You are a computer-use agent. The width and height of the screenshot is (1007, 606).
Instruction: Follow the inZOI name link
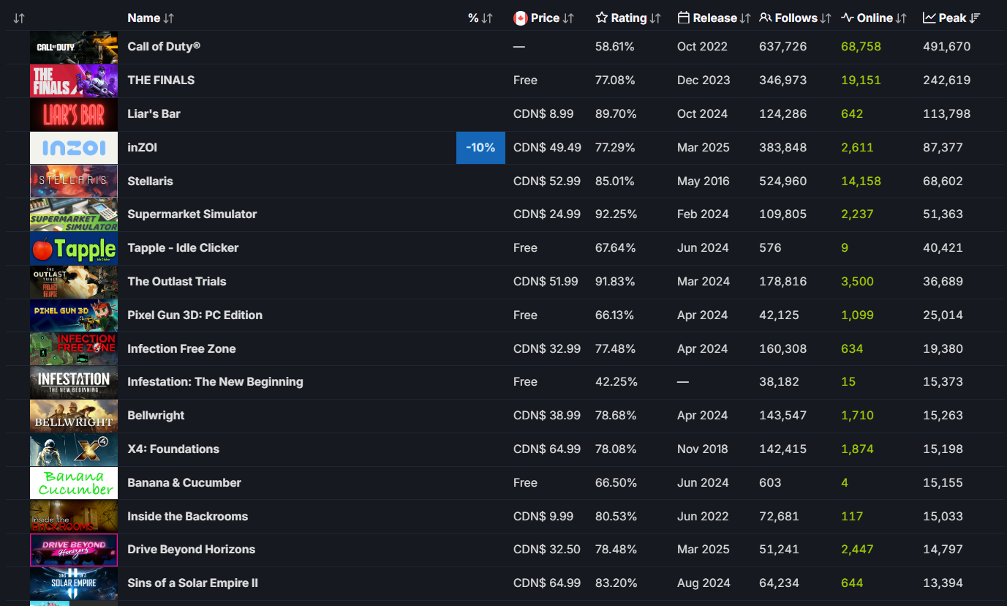[142, 148]
